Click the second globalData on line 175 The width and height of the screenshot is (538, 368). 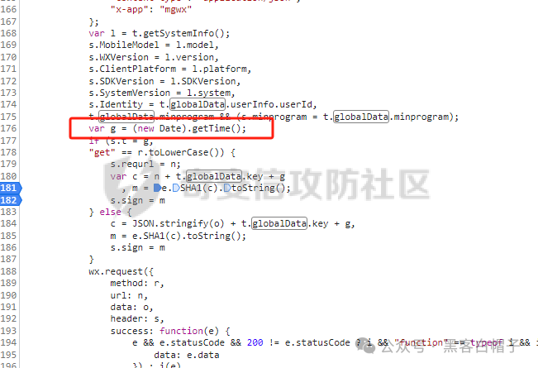pos(361,117)
